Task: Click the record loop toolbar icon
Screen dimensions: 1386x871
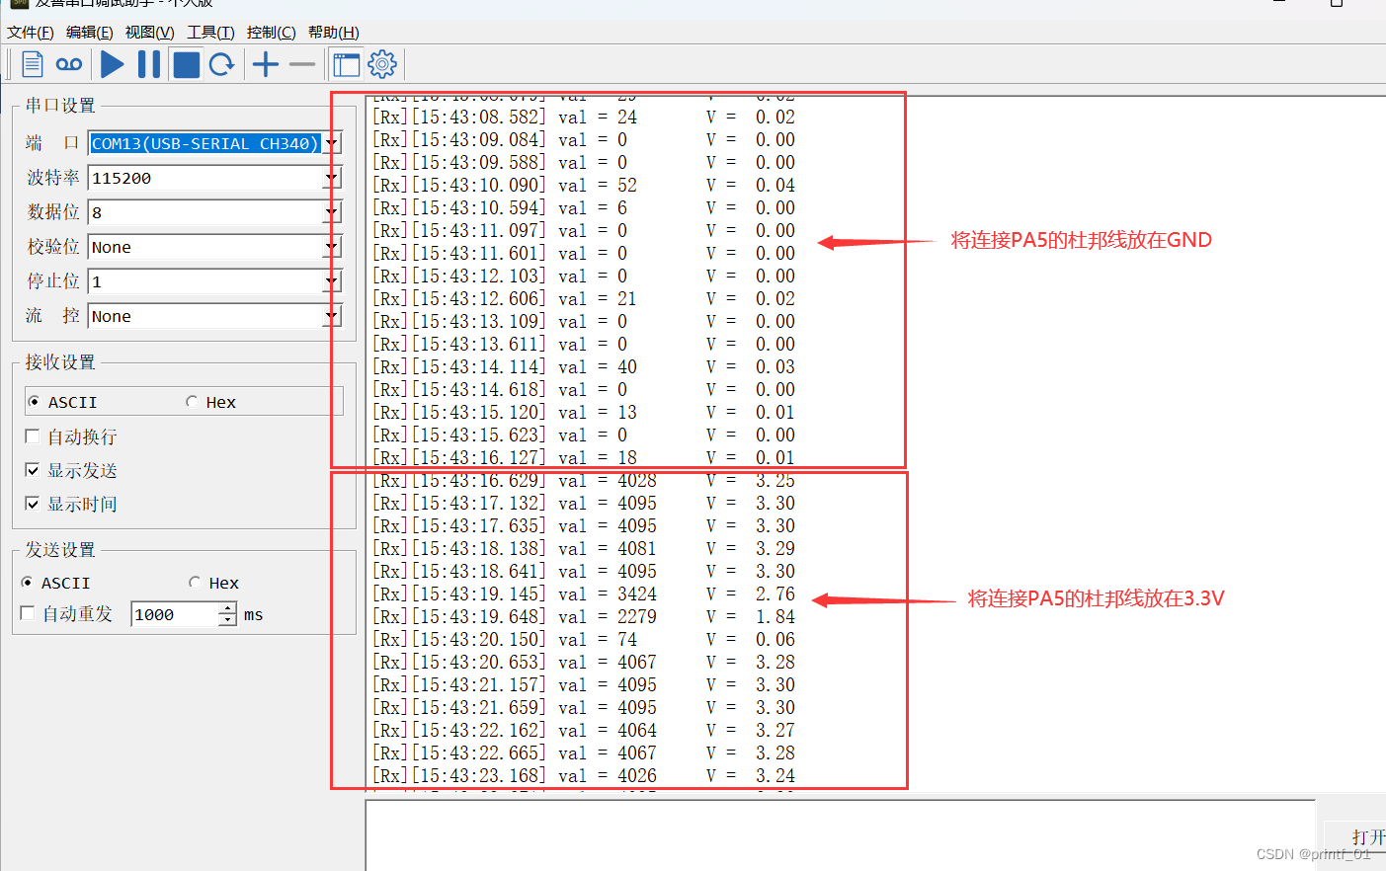Action: [x=69, y=65]
